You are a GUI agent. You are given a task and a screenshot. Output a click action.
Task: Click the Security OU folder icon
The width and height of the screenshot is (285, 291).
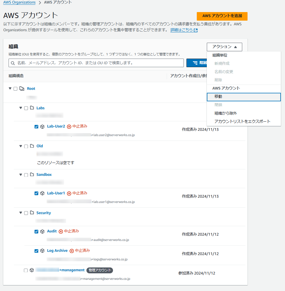(32, 213)
